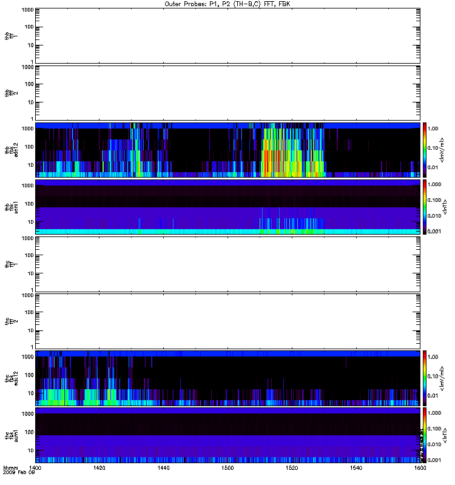The image size is (455, 485).
Task: Click the '10' tick label on thc fbk scm1 axis
Action: [x=31, y=450]
